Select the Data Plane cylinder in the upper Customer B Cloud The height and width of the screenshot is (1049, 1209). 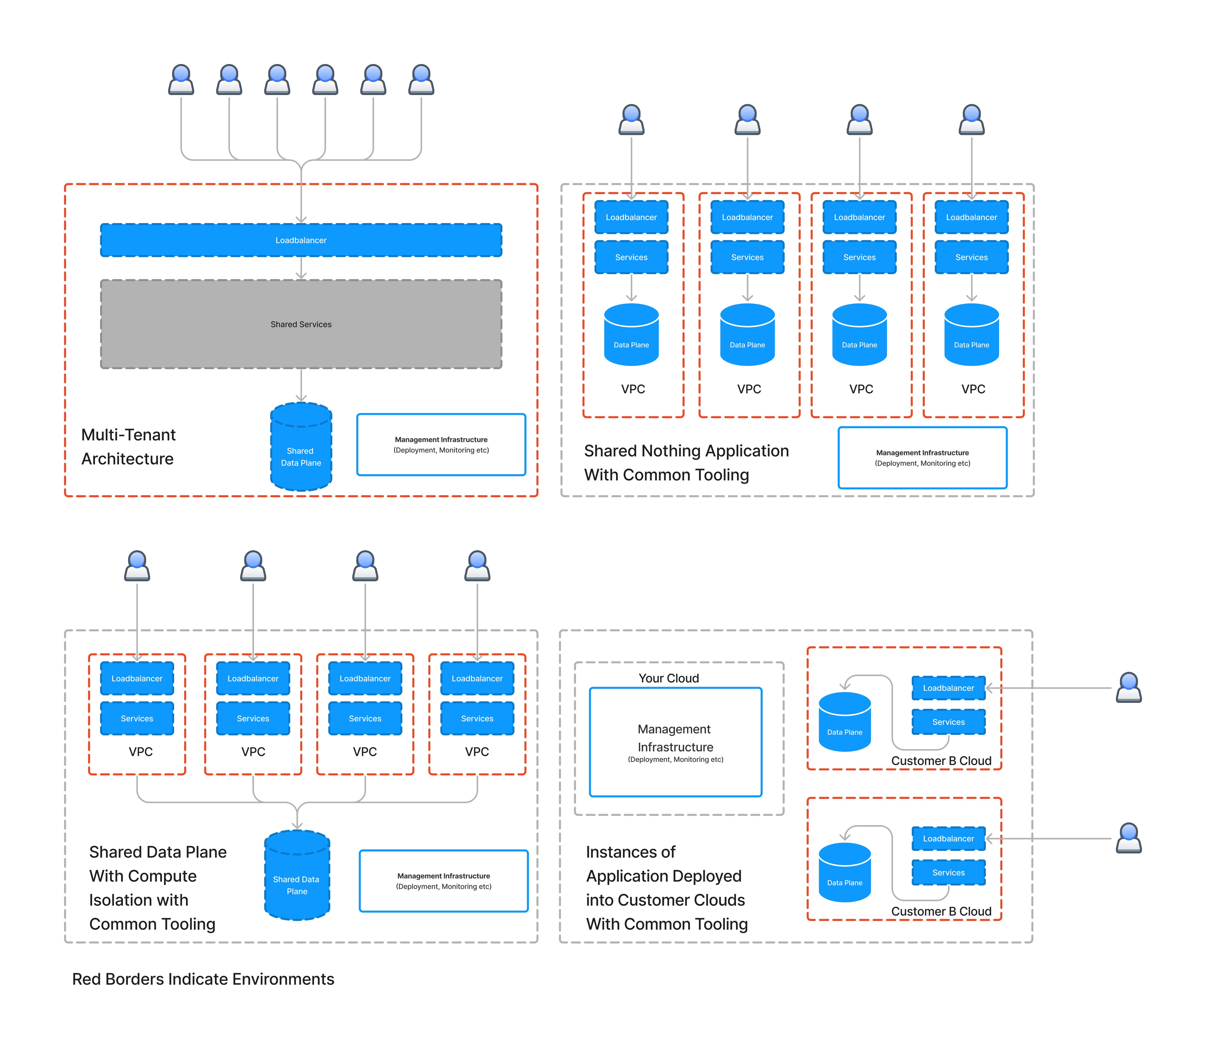coord(844,722)
